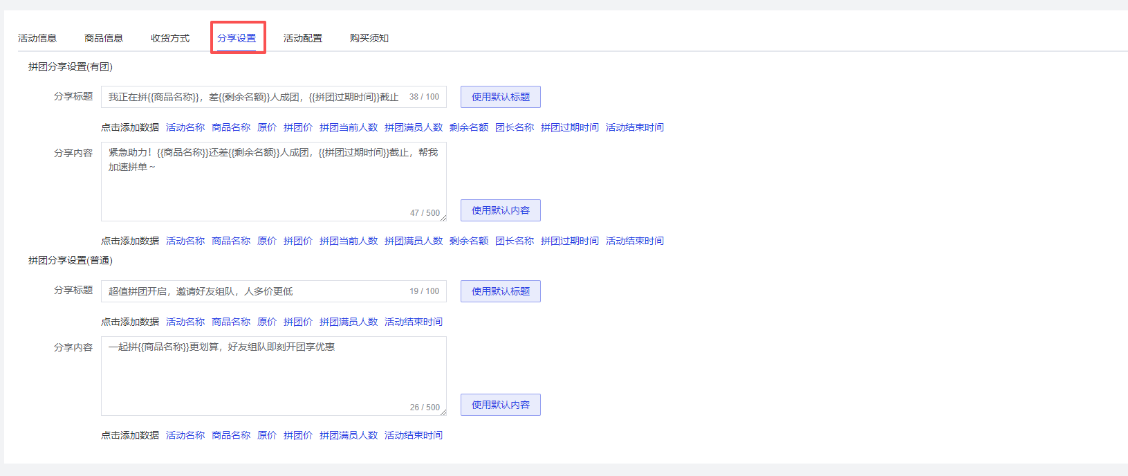Insert 拼团过期时间 below the 有团 share content
This screenshot has height=476, width=1128.
[x=570, y=241]
